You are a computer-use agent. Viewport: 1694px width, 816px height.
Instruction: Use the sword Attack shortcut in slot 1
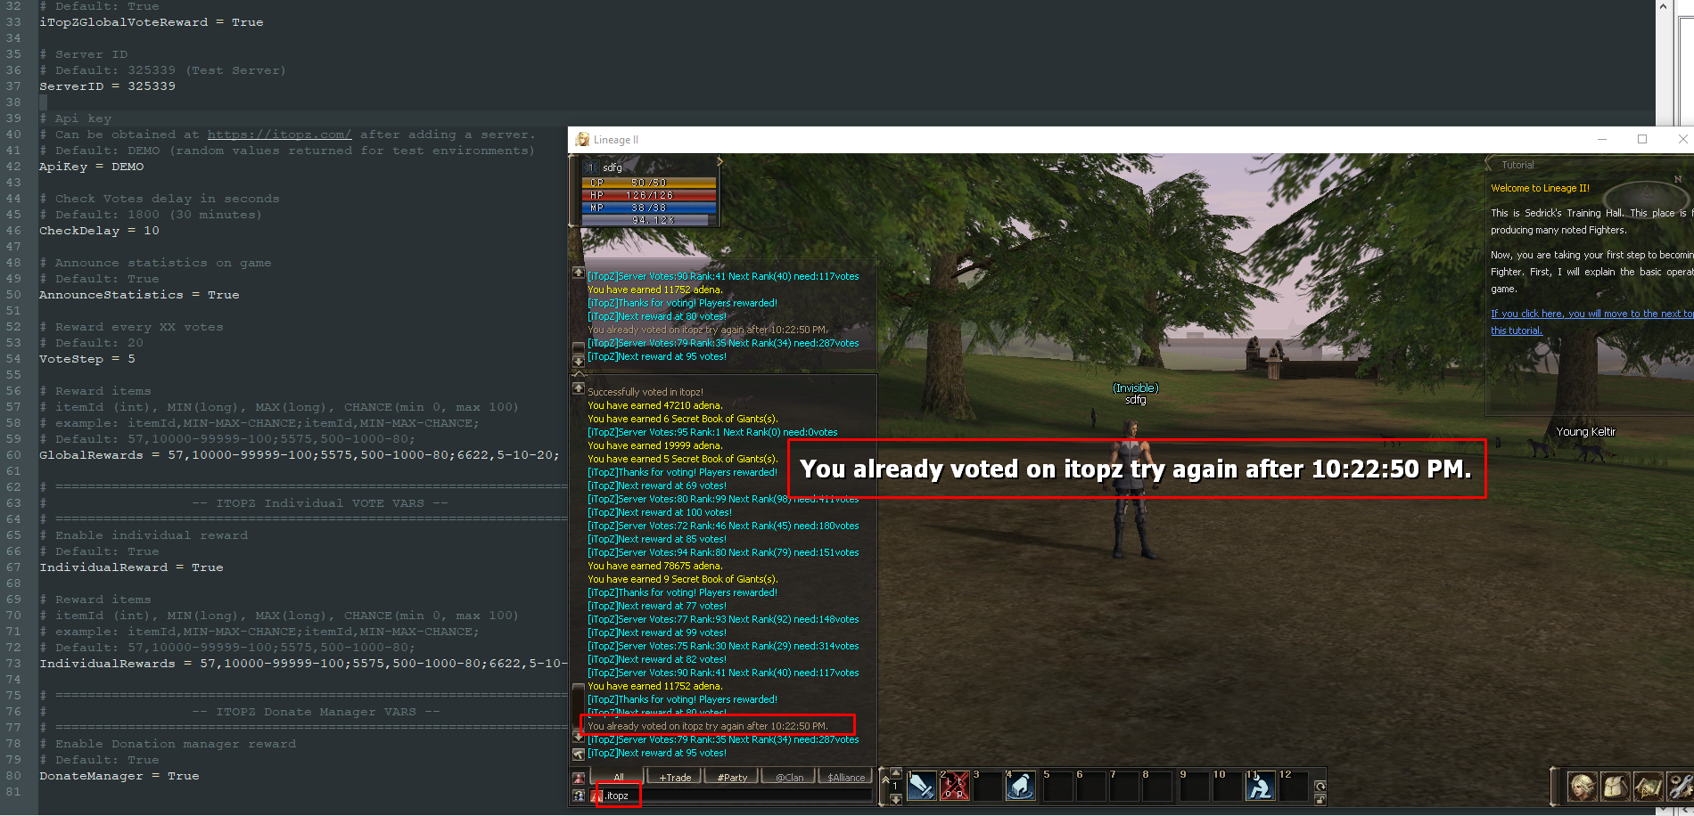click(x=921, y=786)
